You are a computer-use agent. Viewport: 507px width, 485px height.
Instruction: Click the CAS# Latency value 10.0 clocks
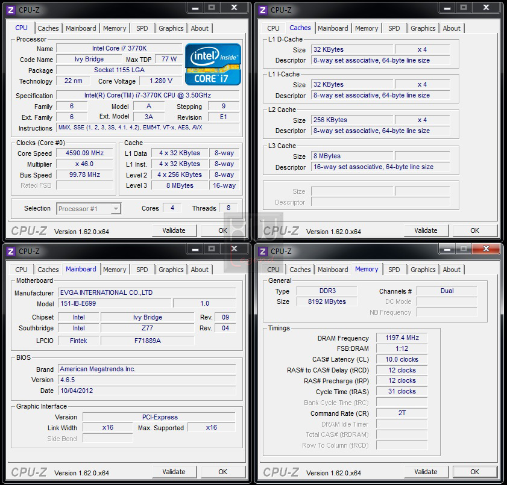tap(402, 359)
